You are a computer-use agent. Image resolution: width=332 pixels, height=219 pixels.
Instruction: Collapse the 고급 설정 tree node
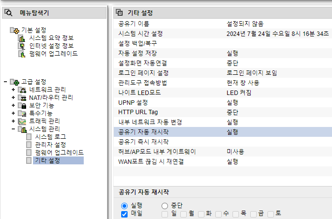click(x=5, y=82)
